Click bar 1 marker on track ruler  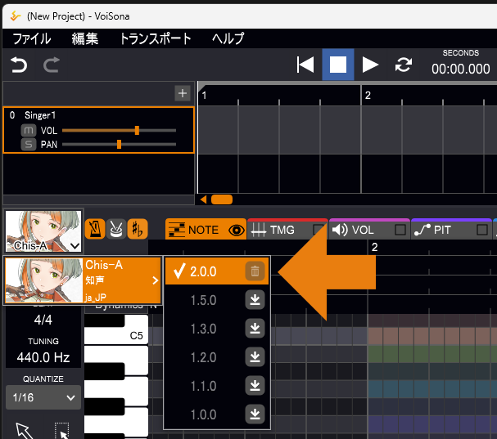click(205, 96)
